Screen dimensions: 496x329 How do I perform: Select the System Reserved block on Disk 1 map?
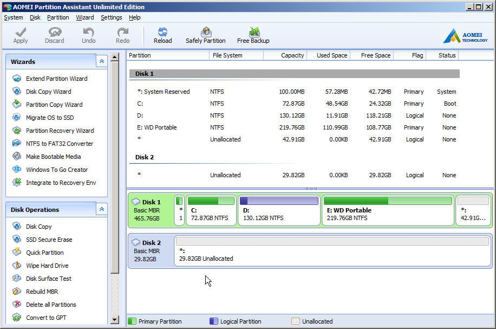(179, 210)
